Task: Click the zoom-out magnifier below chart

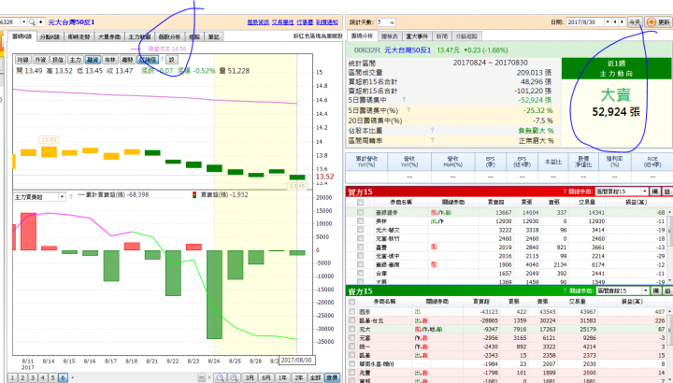Action: (x=221, y=377)
